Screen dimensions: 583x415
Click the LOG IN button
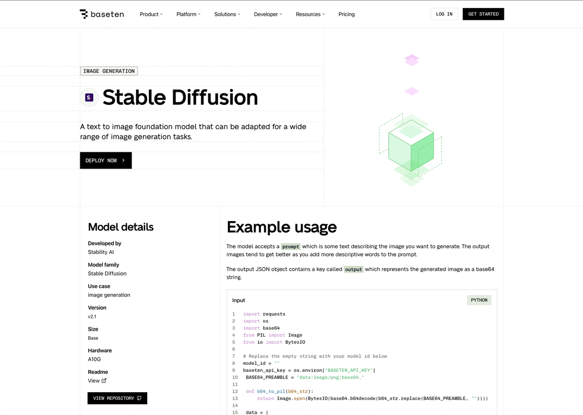(x=444, y=14)
